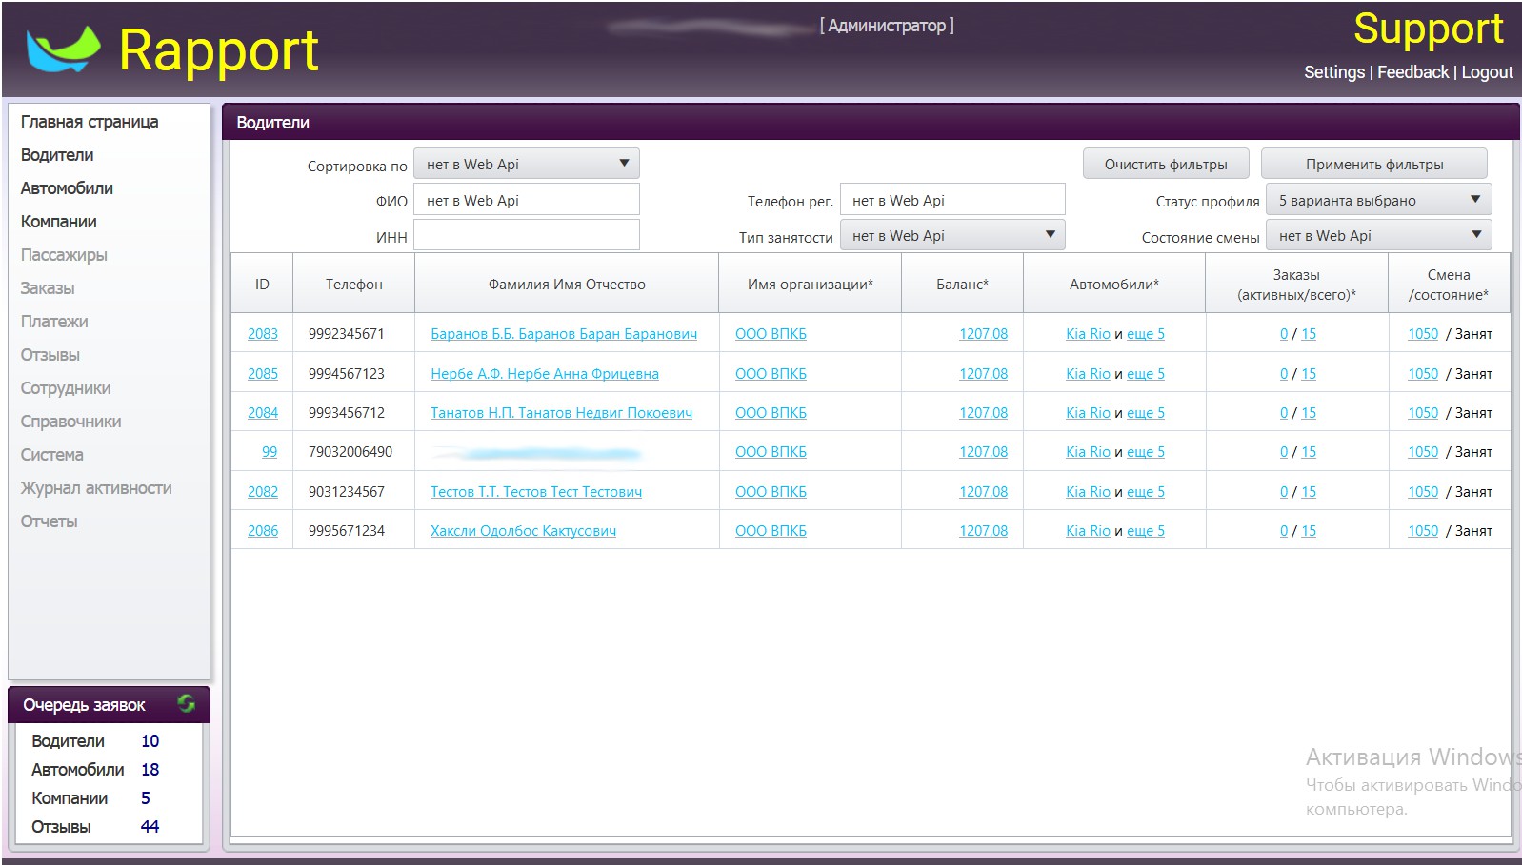Click balance 1207,08 for driver 2085
The height and width of the screenshot is (865, 1522).
(983, 374)
